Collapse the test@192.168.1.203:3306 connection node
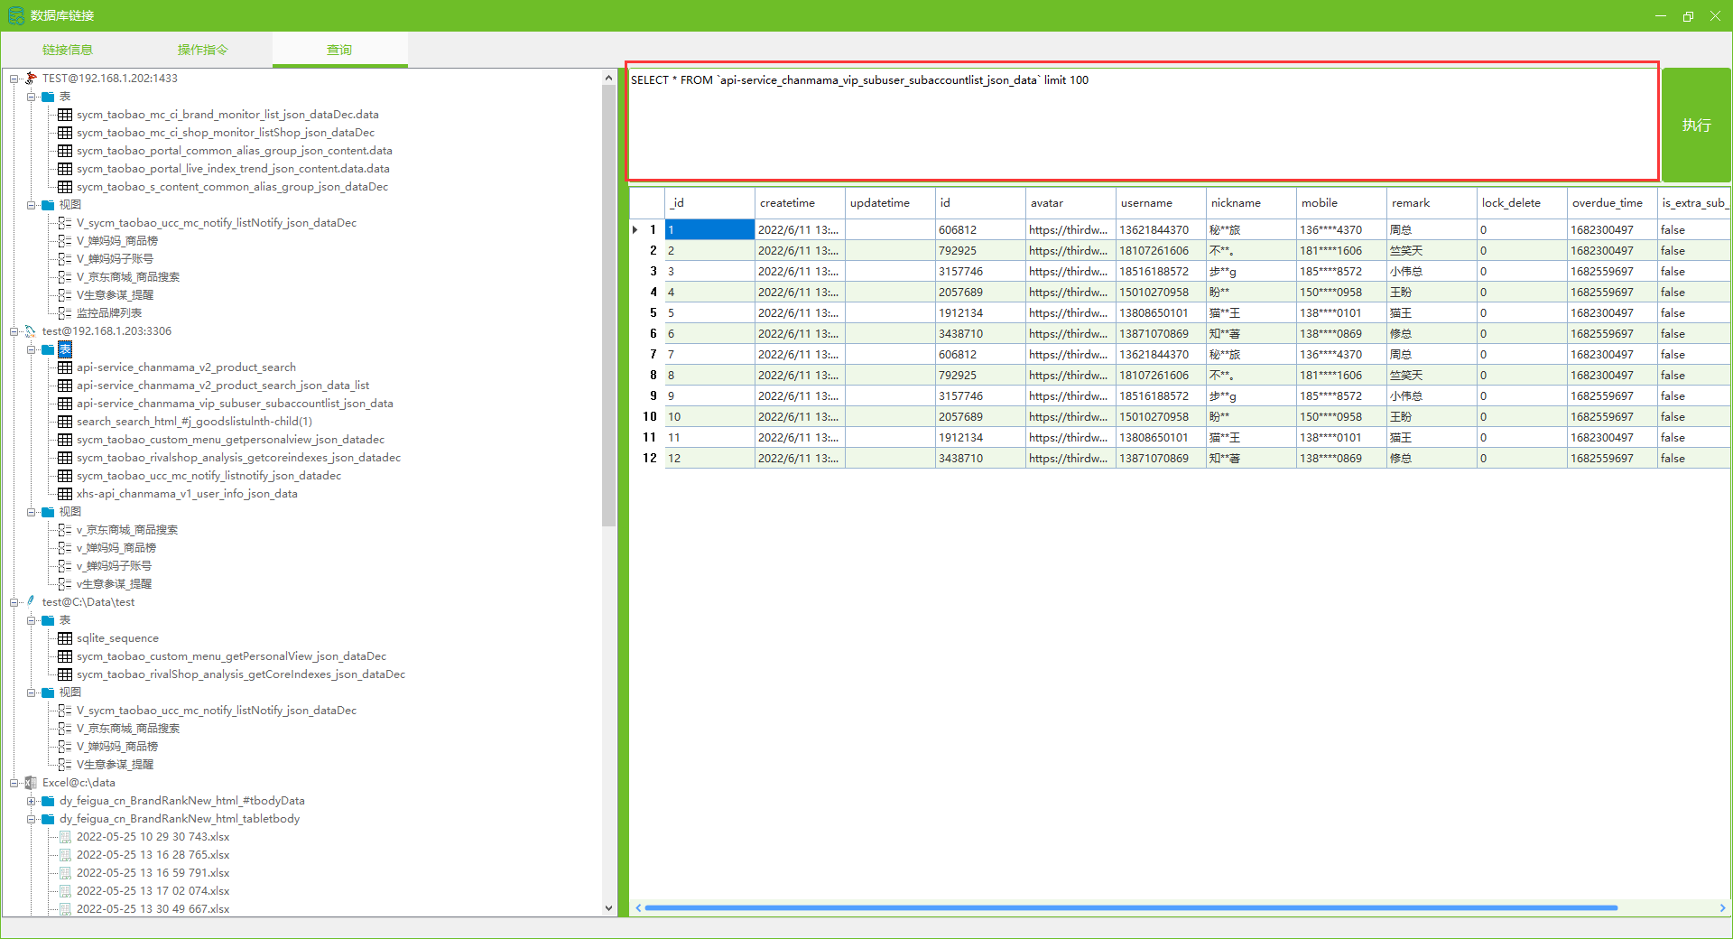 14,331
